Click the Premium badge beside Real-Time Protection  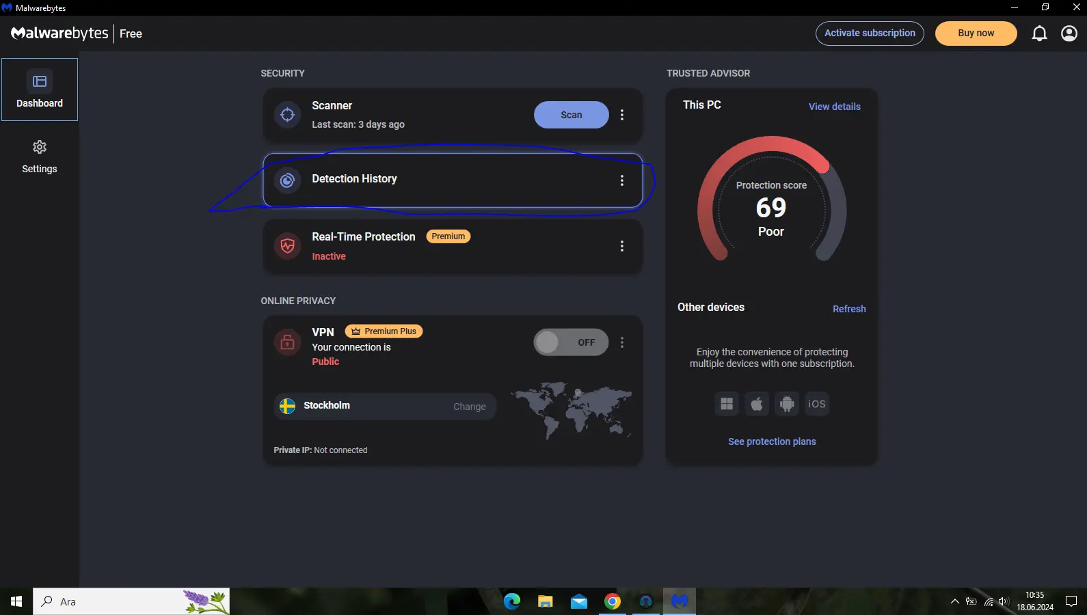pyautogui.click(x=448, y=236)
